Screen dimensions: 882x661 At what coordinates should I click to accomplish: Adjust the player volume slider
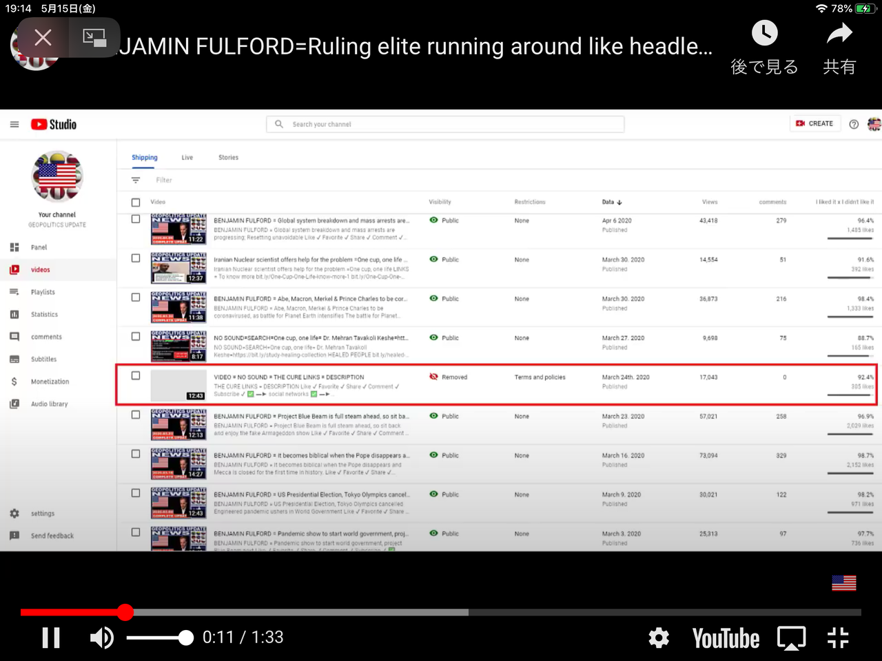point(160,638)
